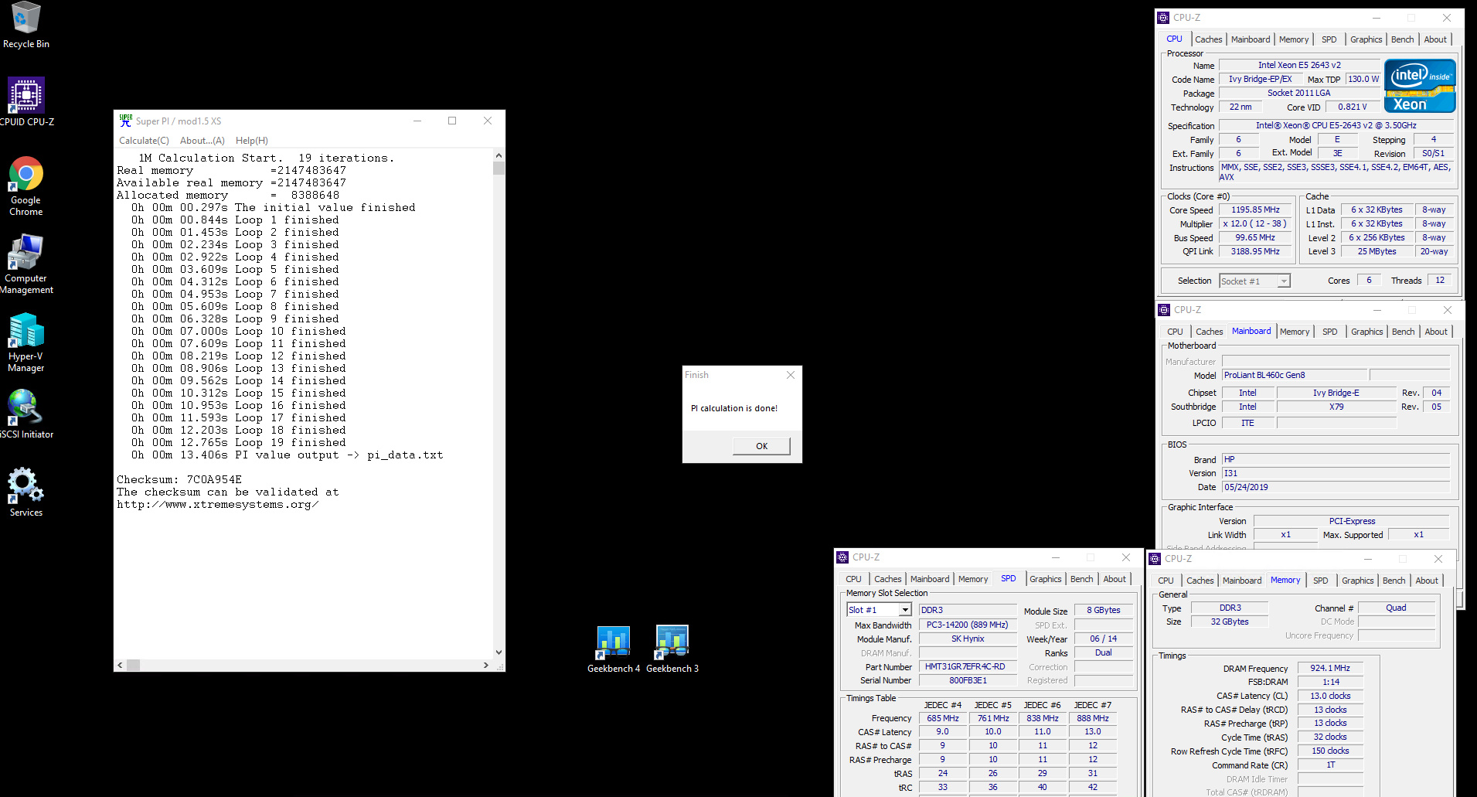Open Hyper-V Manager desktop icon
1477x797 pixels.
coord(26,342)
